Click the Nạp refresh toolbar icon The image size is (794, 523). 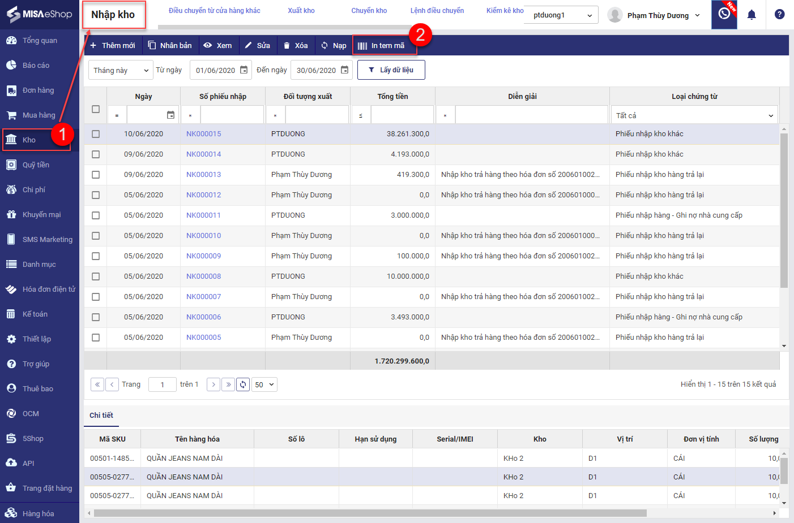point(325,45)
